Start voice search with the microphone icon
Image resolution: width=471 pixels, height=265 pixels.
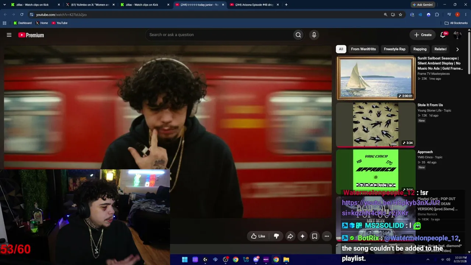(x=314, y=35)
